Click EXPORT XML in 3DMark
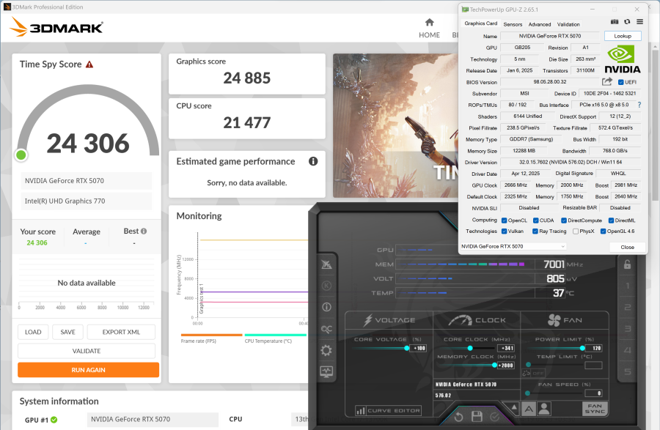The width and height of the screenshot is (660, 430). pos(121,332)
